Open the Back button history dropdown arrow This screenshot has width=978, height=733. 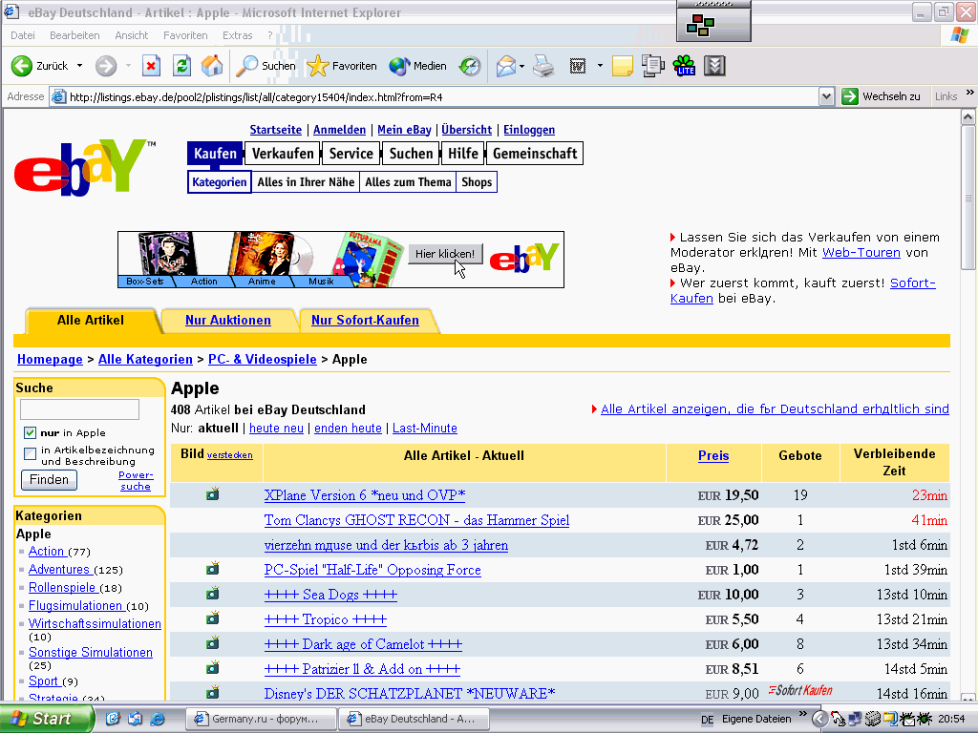click(79, 66)
